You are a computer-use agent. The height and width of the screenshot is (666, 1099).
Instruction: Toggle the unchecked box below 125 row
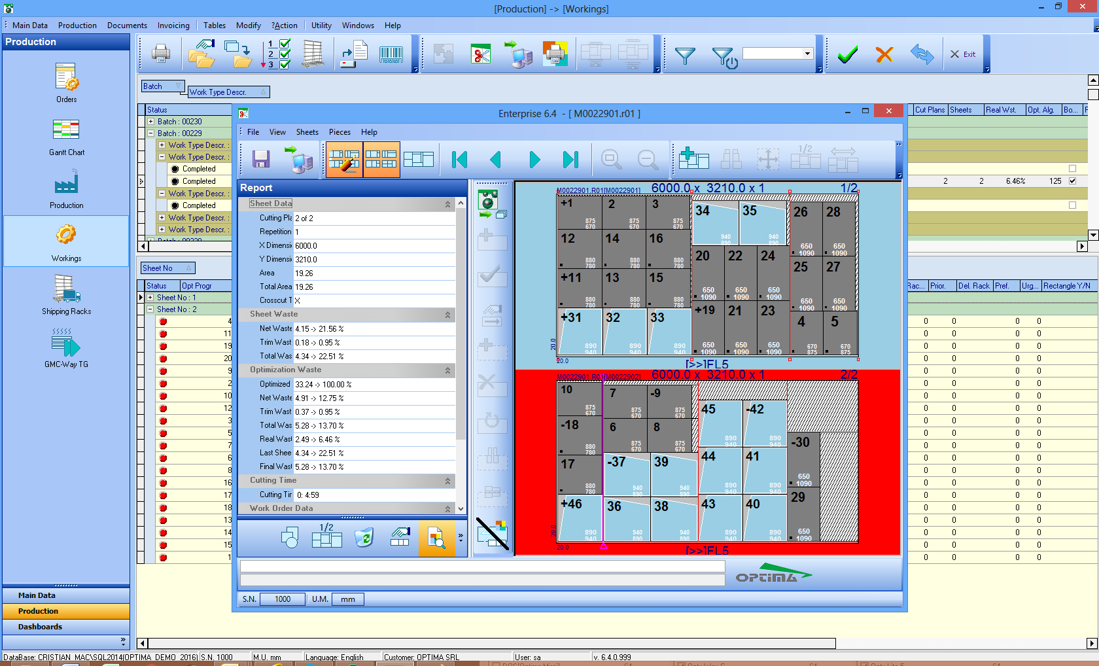tap(1072, 205)
